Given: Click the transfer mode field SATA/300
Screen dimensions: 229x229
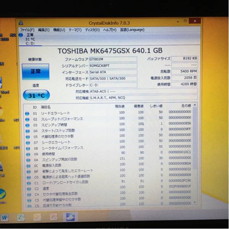Looking at the screenshot, I should point(113,79).
